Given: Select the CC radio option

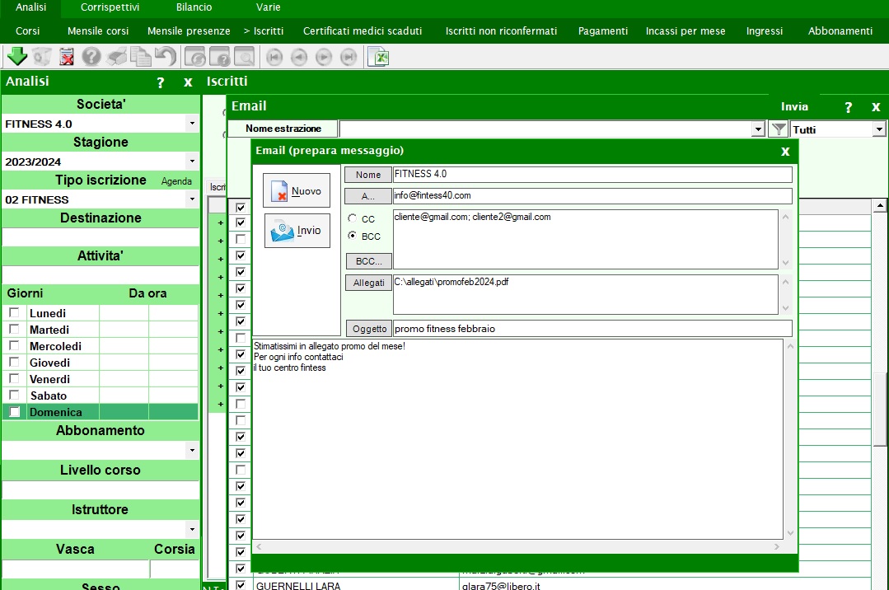Looking at the screenshot, I should (x=352, y=218).
